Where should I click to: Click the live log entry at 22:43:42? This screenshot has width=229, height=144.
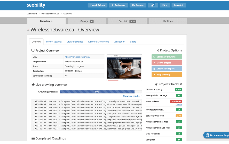(88, 101)
